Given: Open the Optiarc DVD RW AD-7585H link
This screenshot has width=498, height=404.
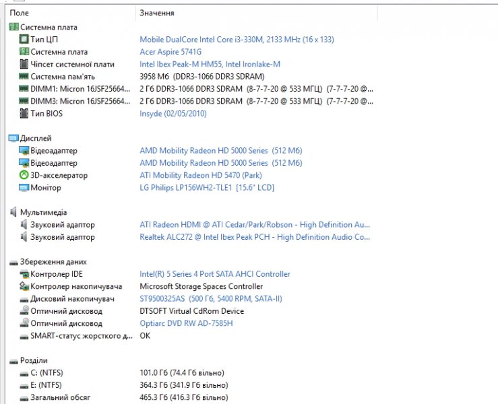Looking at the screenshot, I should pos(186,323).
